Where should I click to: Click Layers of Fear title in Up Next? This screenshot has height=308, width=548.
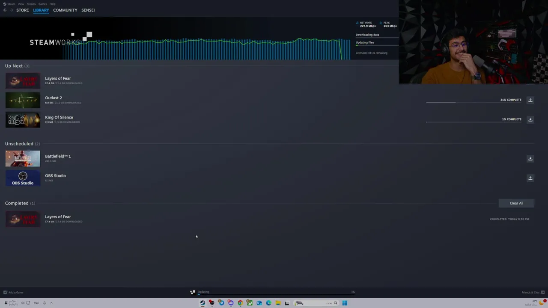coord(58,79)
